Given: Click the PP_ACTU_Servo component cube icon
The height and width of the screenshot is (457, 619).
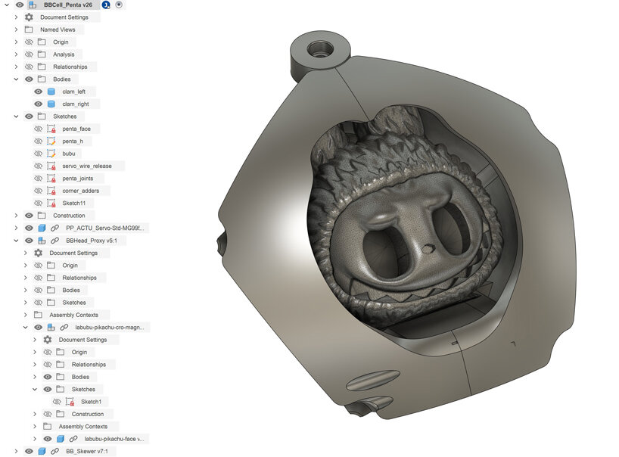Looking at the screenshot, I should (x=42, y=228).
